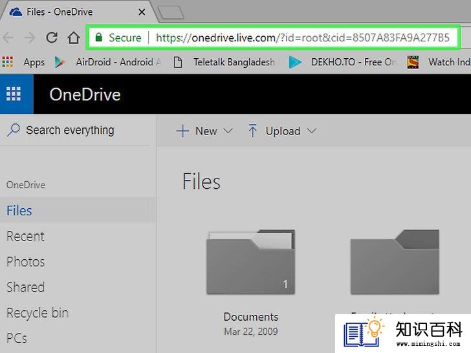
Task: Open the AirDroid - Android bookmark
Action: (118, 62)
